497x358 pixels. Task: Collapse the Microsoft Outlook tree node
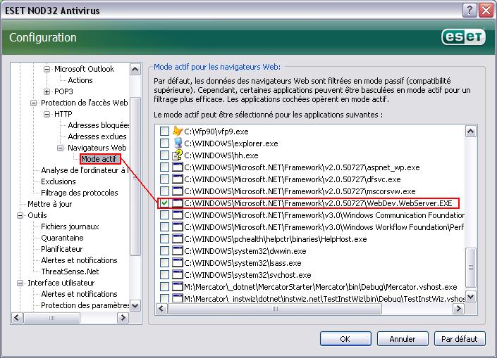pos(47,69)
